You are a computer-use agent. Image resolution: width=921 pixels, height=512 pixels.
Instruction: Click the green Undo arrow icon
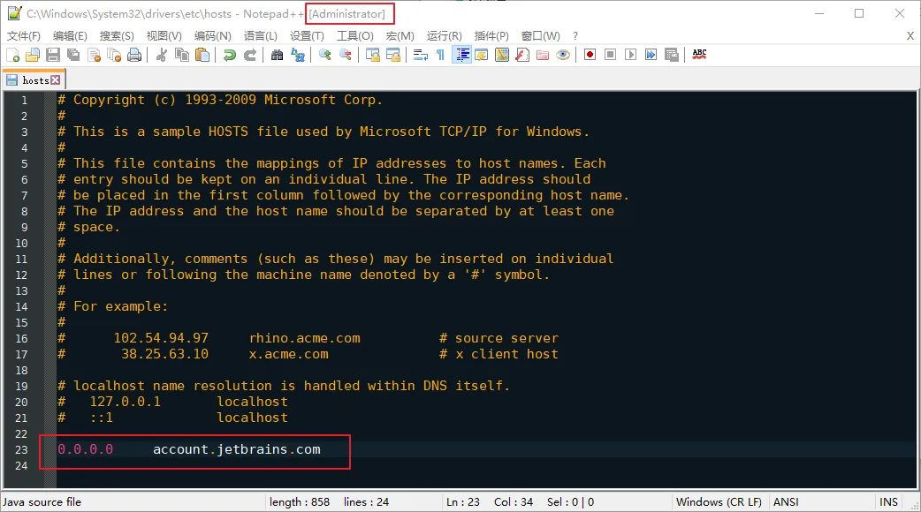coord(230,55)
